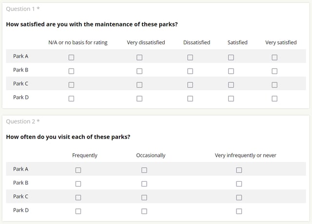Viewport: 312px width, 224px height.
Task: Check N/A for Park B maintenance
Action: 71,71
